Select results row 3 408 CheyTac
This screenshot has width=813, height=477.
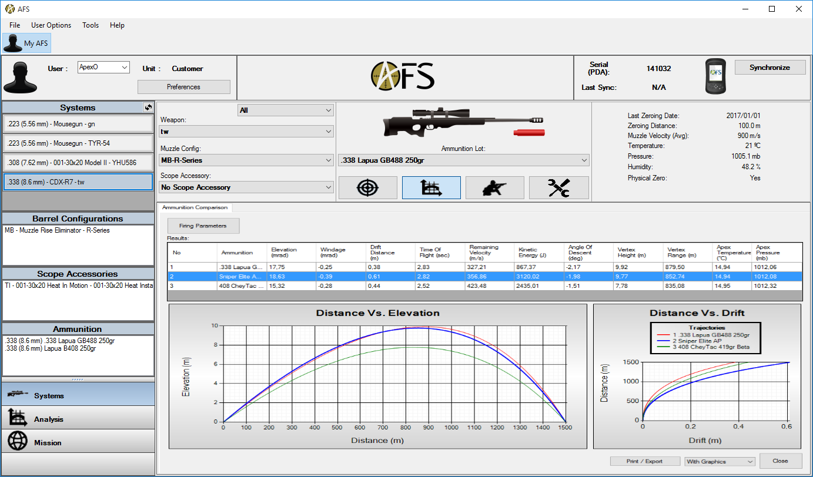pos(484,285)
